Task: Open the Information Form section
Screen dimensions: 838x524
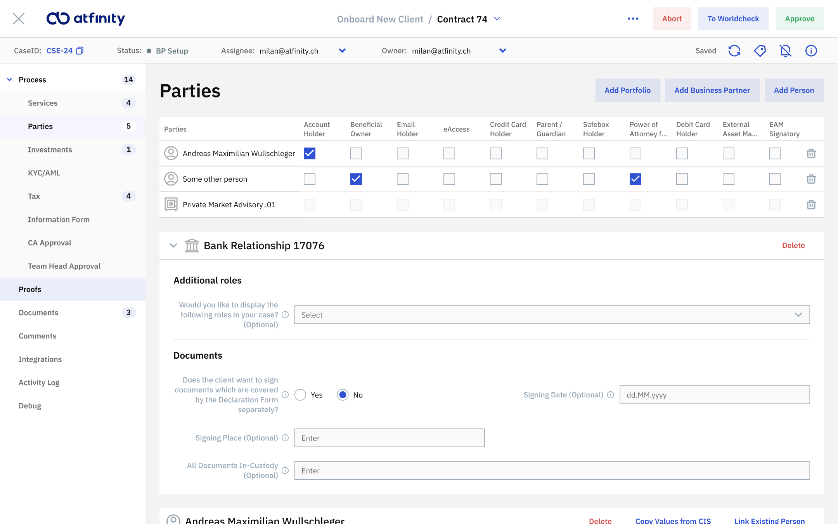Action: (73, 219)
